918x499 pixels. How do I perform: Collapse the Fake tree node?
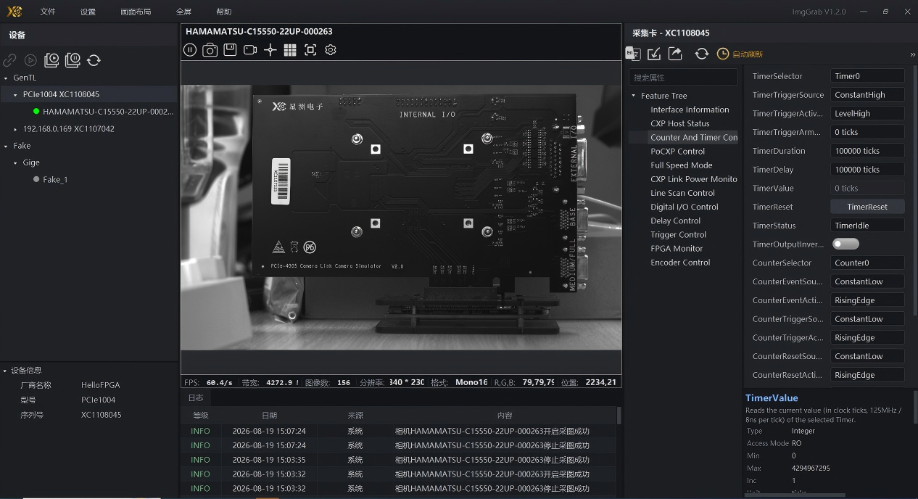6,146
